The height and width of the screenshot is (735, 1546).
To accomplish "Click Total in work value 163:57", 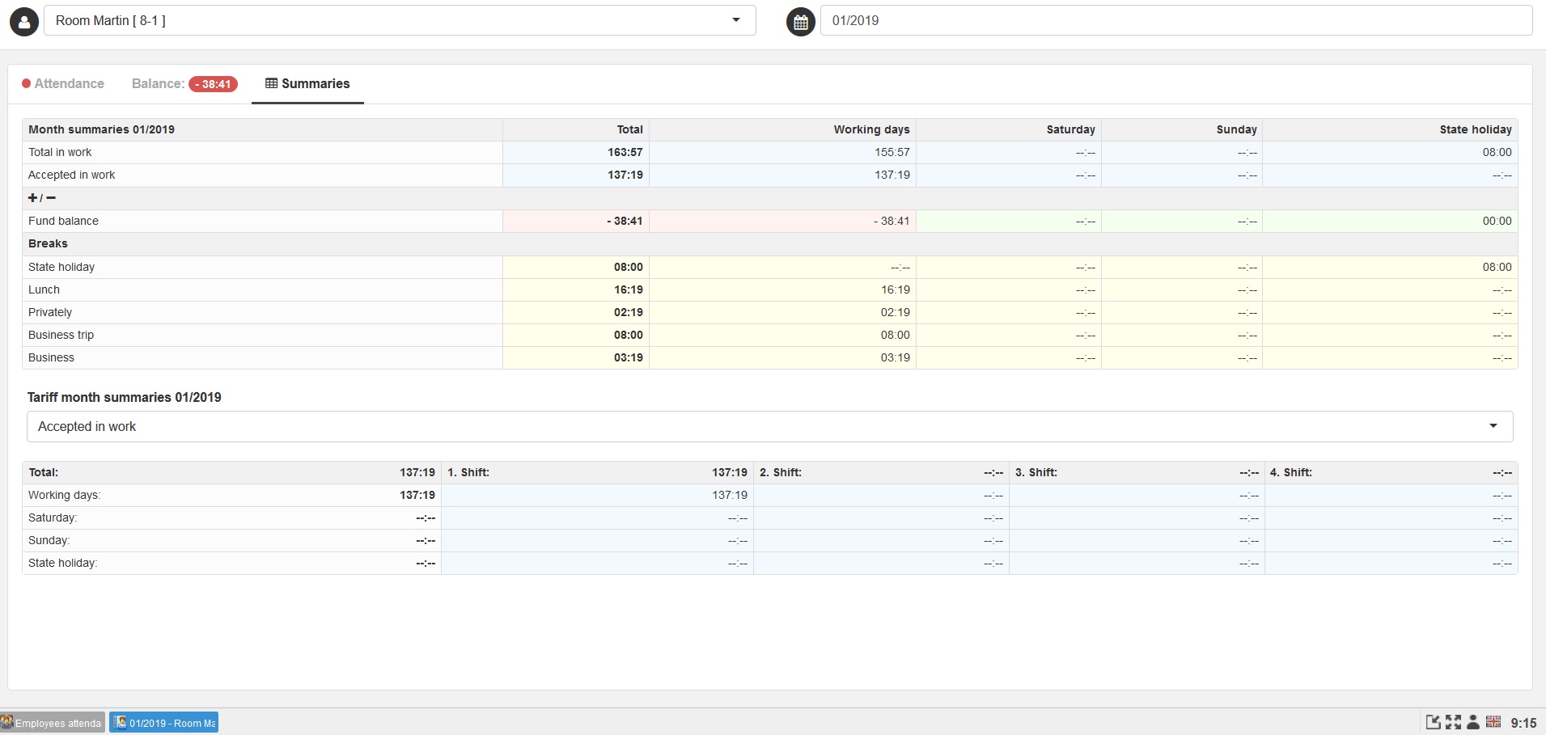I will tap(625, 152).
